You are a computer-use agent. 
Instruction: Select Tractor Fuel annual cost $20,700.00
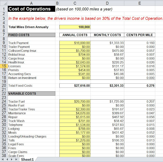(75, 101)
